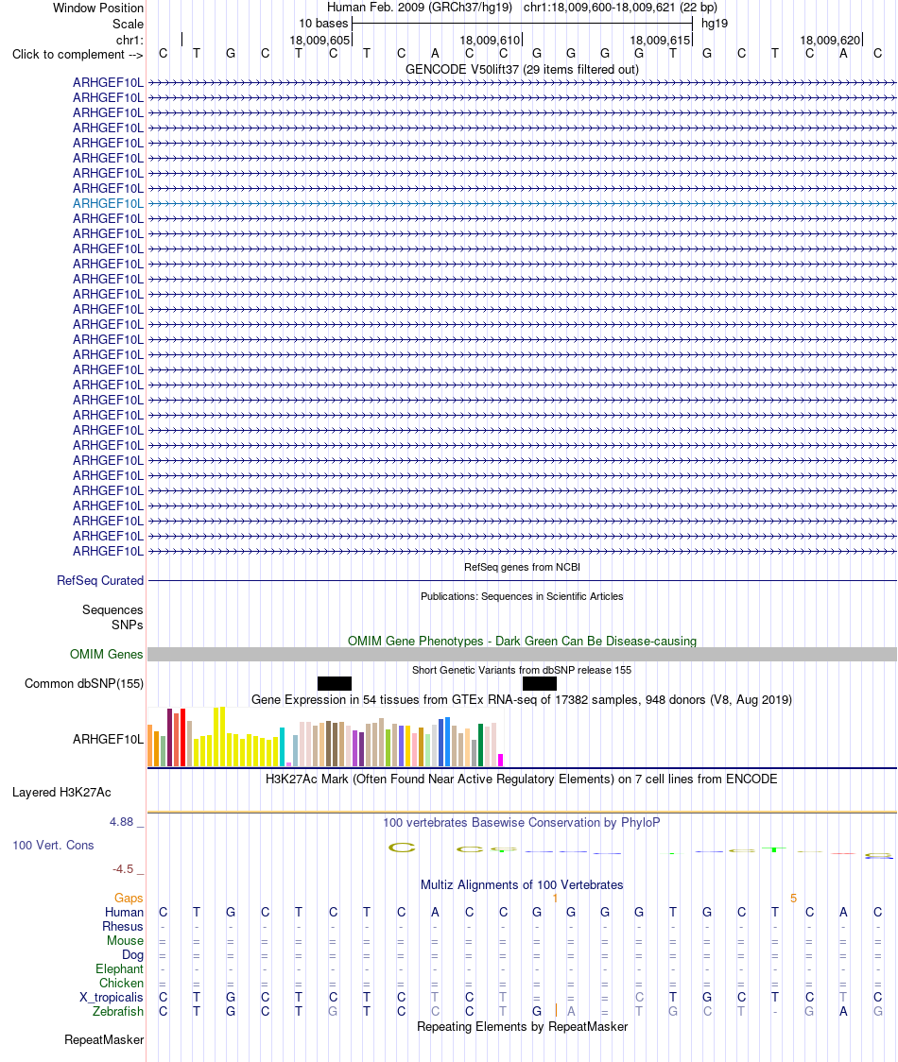Click orange insertion bar in Zebrafish row
898x1062 pixels.
[x=556, y=1011]
